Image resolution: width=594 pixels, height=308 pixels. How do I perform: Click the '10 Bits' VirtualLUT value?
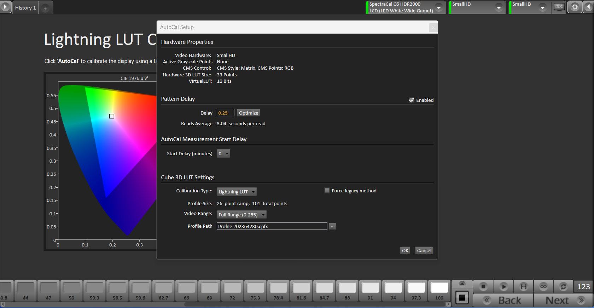[x=224, y=81]
